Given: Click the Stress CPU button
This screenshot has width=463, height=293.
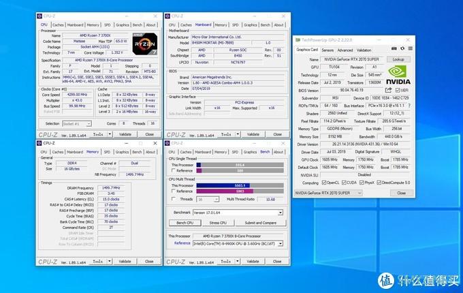Looking at the screenshot, I should (218, 223).
